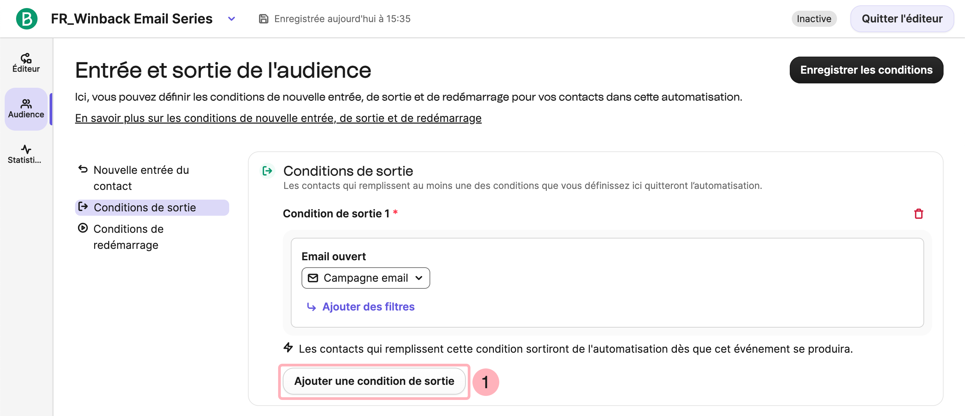The image size is (965, 416).
Task: Open the Campagne email dropdown
Action: [x=365, y=278]
